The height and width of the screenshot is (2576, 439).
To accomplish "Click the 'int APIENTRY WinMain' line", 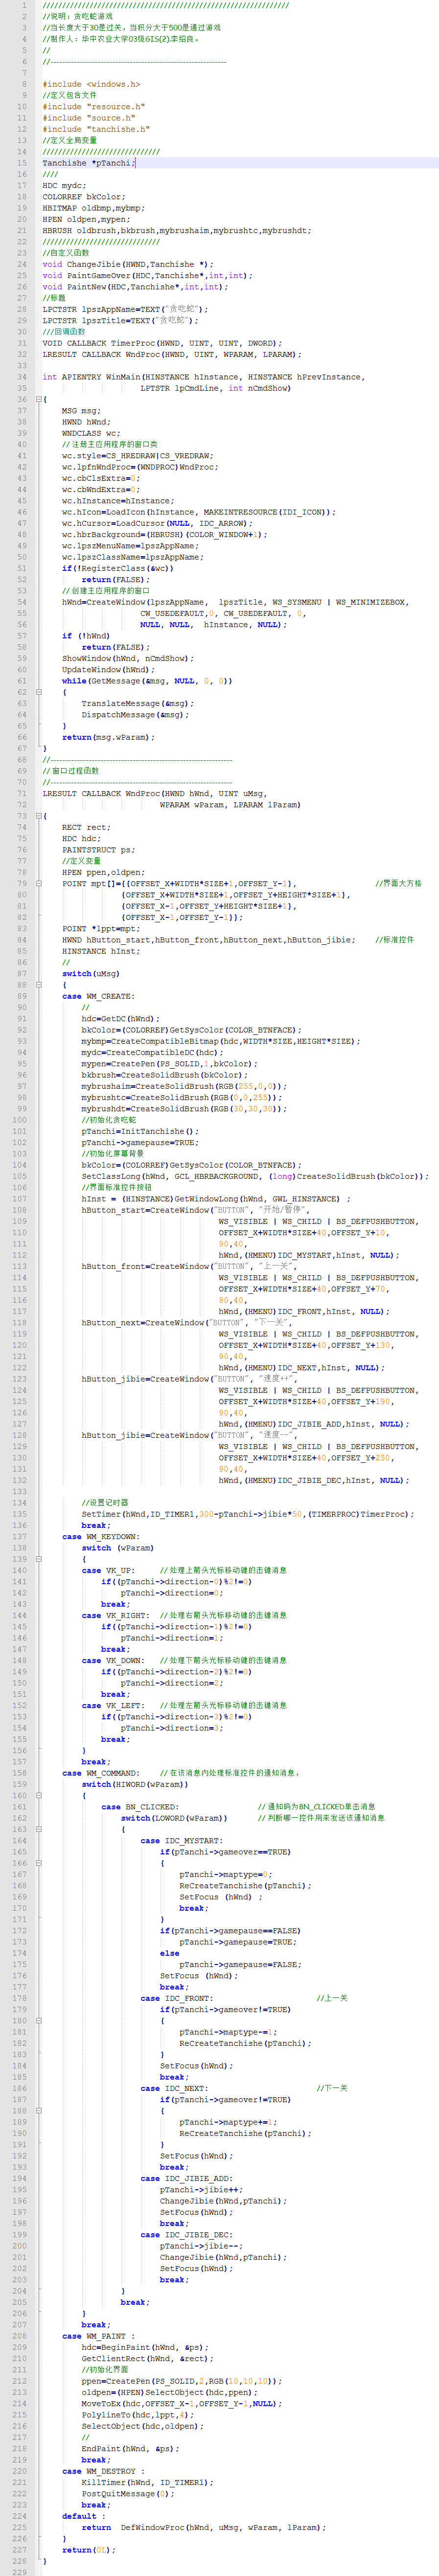I will click(203, 377).
